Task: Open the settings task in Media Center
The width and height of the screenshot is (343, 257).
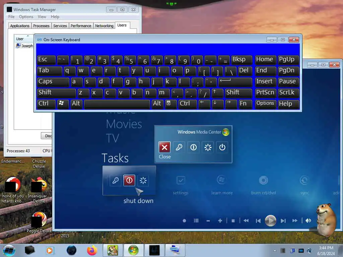Action: (181, 185)
